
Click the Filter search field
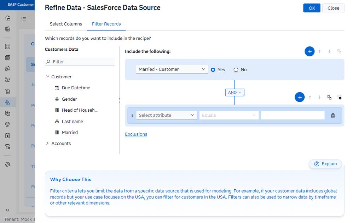tap(80, 62)
